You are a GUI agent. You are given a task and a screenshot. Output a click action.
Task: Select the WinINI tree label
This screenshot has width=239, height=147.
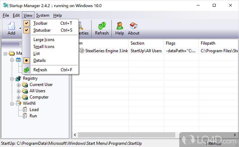click(29, 103)
